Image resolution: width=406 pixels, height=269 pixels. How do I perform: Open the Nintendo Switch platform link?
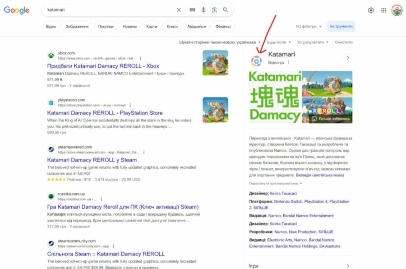pos(288,201)
